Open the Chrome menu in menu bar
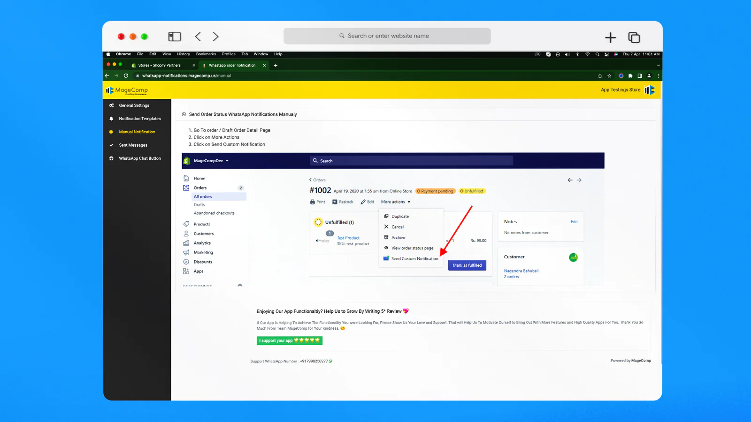 coord(123,54)
